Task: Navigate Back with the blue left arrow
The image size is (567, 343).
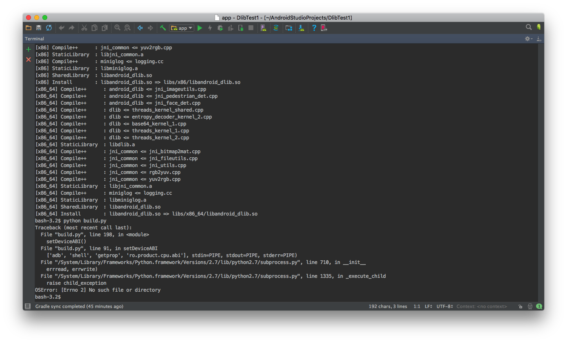Action: pos(140,28)
